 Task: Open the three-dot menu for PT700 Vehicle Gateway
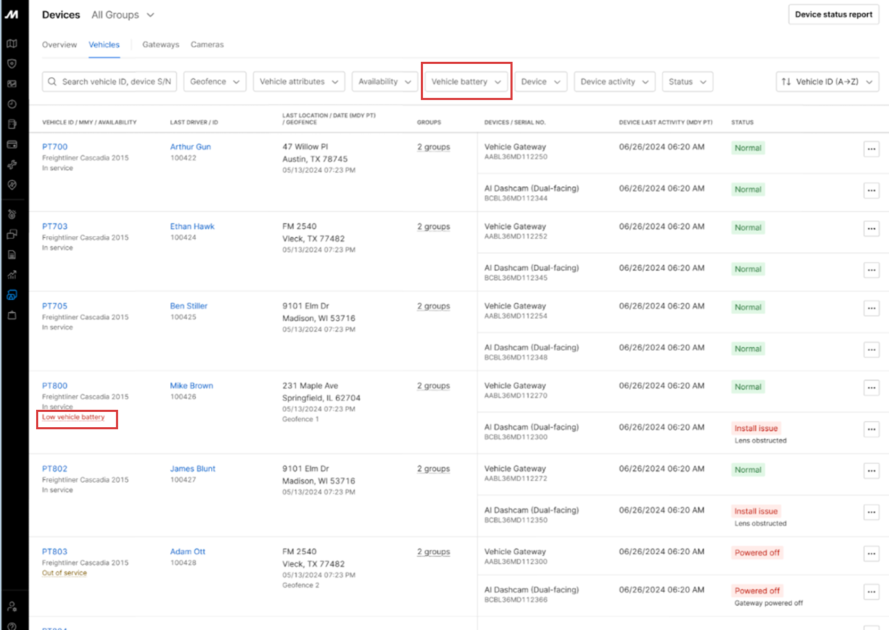tap(871, 149)
